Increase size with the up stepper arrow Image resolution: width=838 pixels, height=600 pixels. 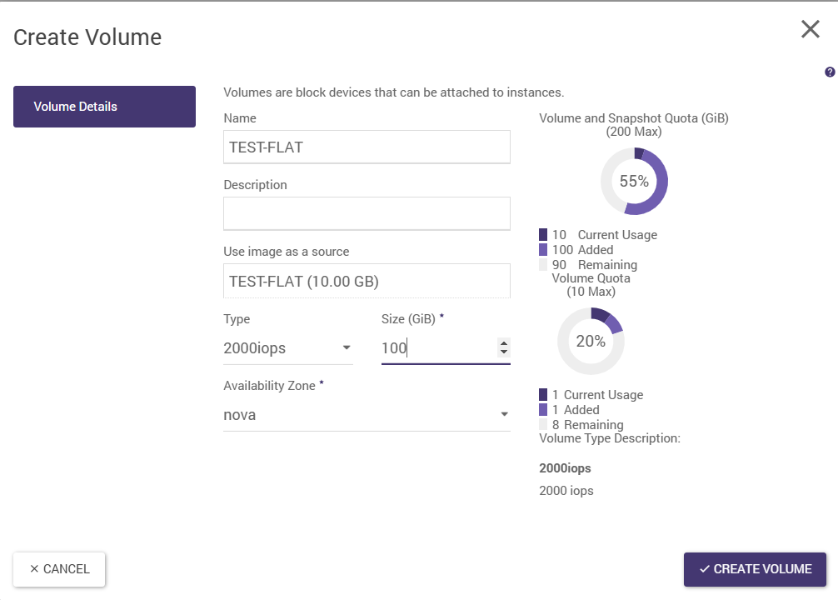tap(503, 342)
